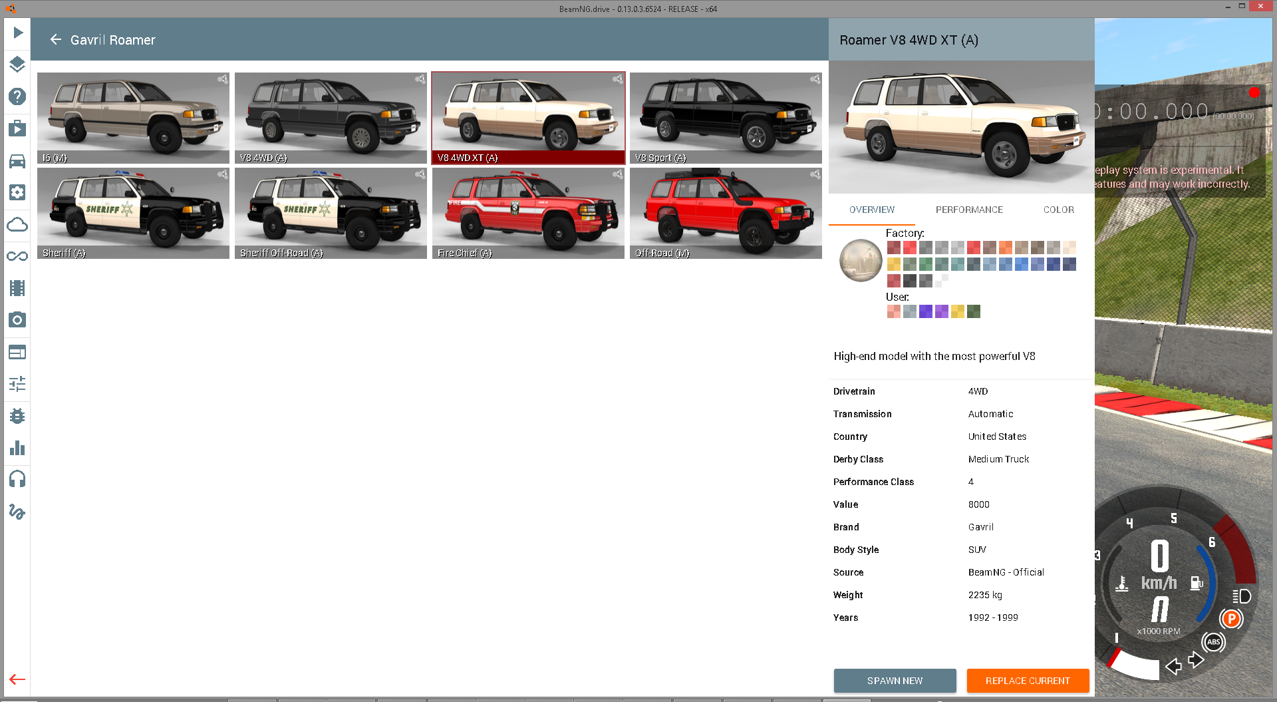Click the ABS indicator on the gauge
This screenshot has height=702, width=1277.
pos(1213,642)
